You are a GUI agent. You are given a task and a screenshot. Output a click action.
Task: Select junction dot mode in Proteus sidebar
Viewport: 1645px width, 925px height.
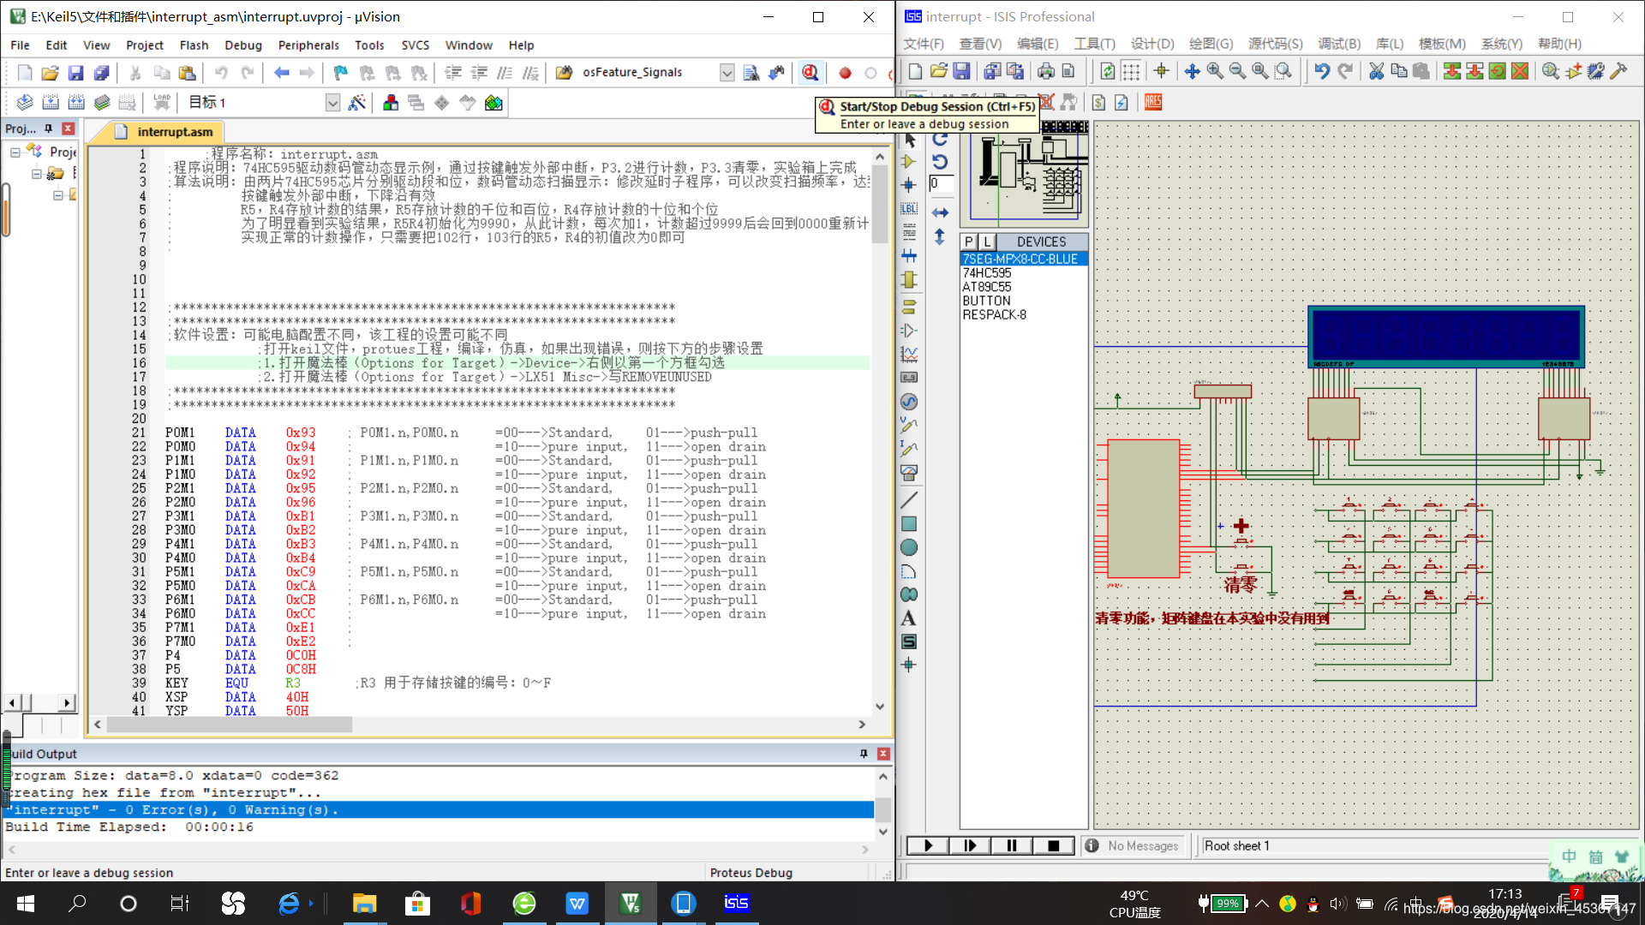pos(909,185)
